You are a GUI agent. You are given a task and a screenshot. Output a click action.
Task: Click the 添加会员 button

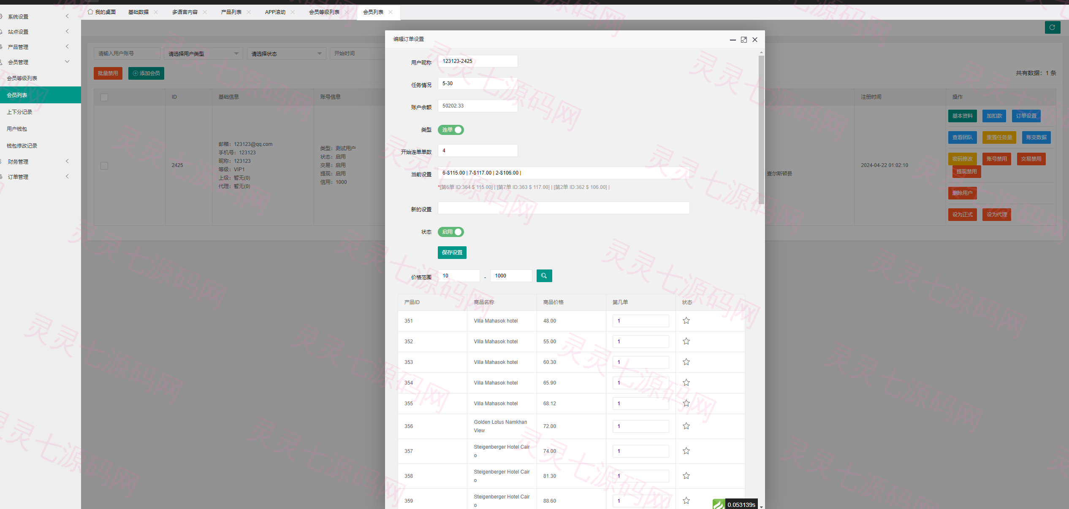pyautogui.click(x=146, y=73)
